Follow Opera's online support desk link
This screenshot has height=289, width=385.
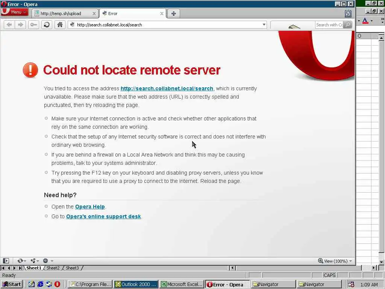(103, 216)
